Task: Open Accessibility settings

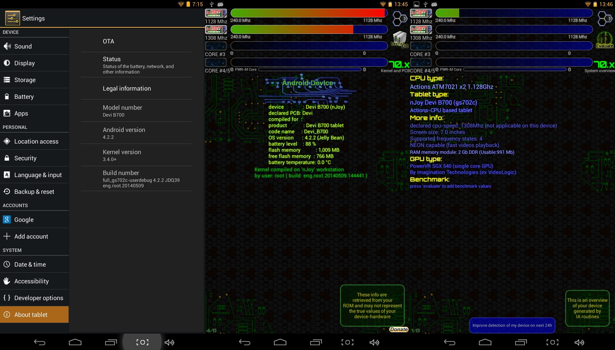Action: coord(34,281)
